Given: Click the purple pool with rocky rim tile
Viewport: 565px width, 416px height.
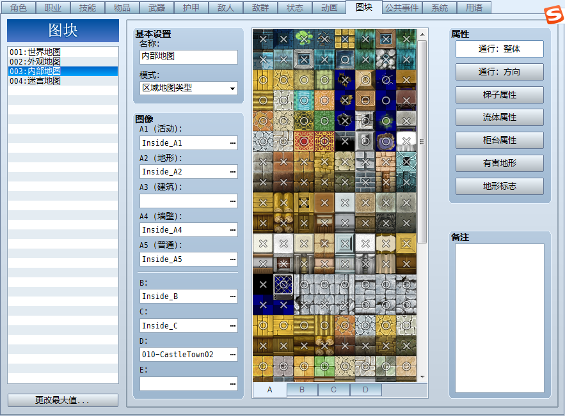Looking at the screenshot, I should pyautogui.click(x=386, y=141).
